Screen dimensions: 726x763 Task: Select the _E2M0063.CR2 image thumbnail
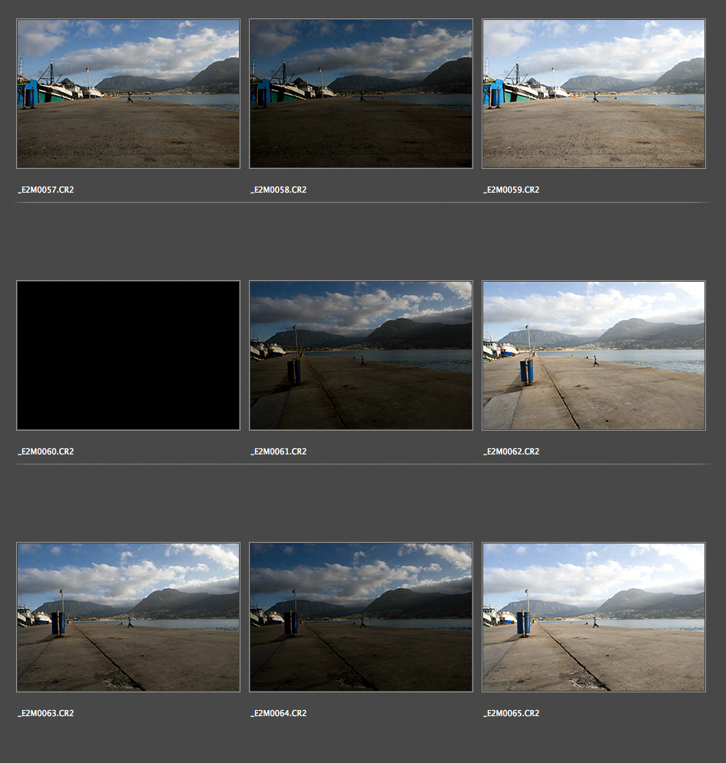[x=128, y=617]
